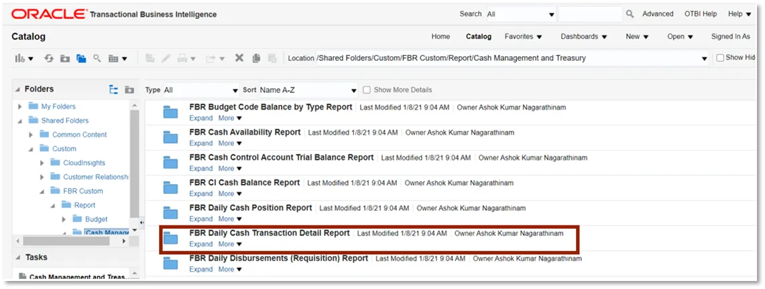This screenshot has height=289, width=765.
Task: Click the Search magnifier icon in the catalog toolbar
Action: [x=97, y=58]
